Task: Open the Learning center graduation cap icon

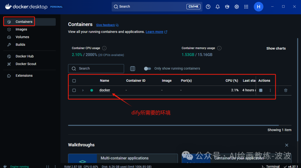Action: click(x=227, y=7)
